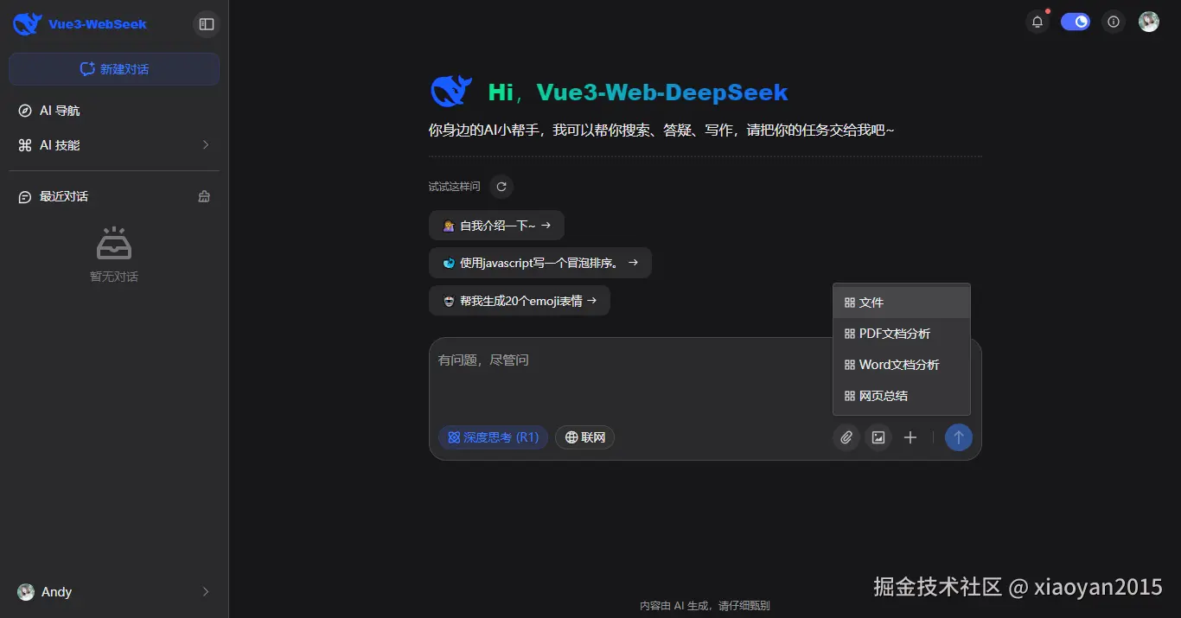Click the lock icon next to 最近对话
1181x618 pixels.
coord(204,196)
